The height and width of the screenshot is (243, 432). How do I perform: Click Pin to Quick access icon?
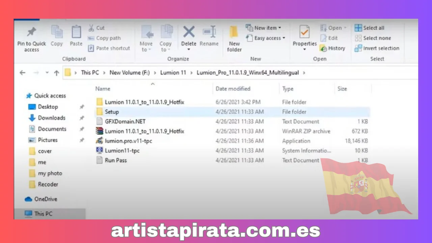pos(31,32)
